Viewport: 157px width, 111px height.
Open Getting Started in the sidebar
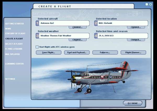pos(14,24)
